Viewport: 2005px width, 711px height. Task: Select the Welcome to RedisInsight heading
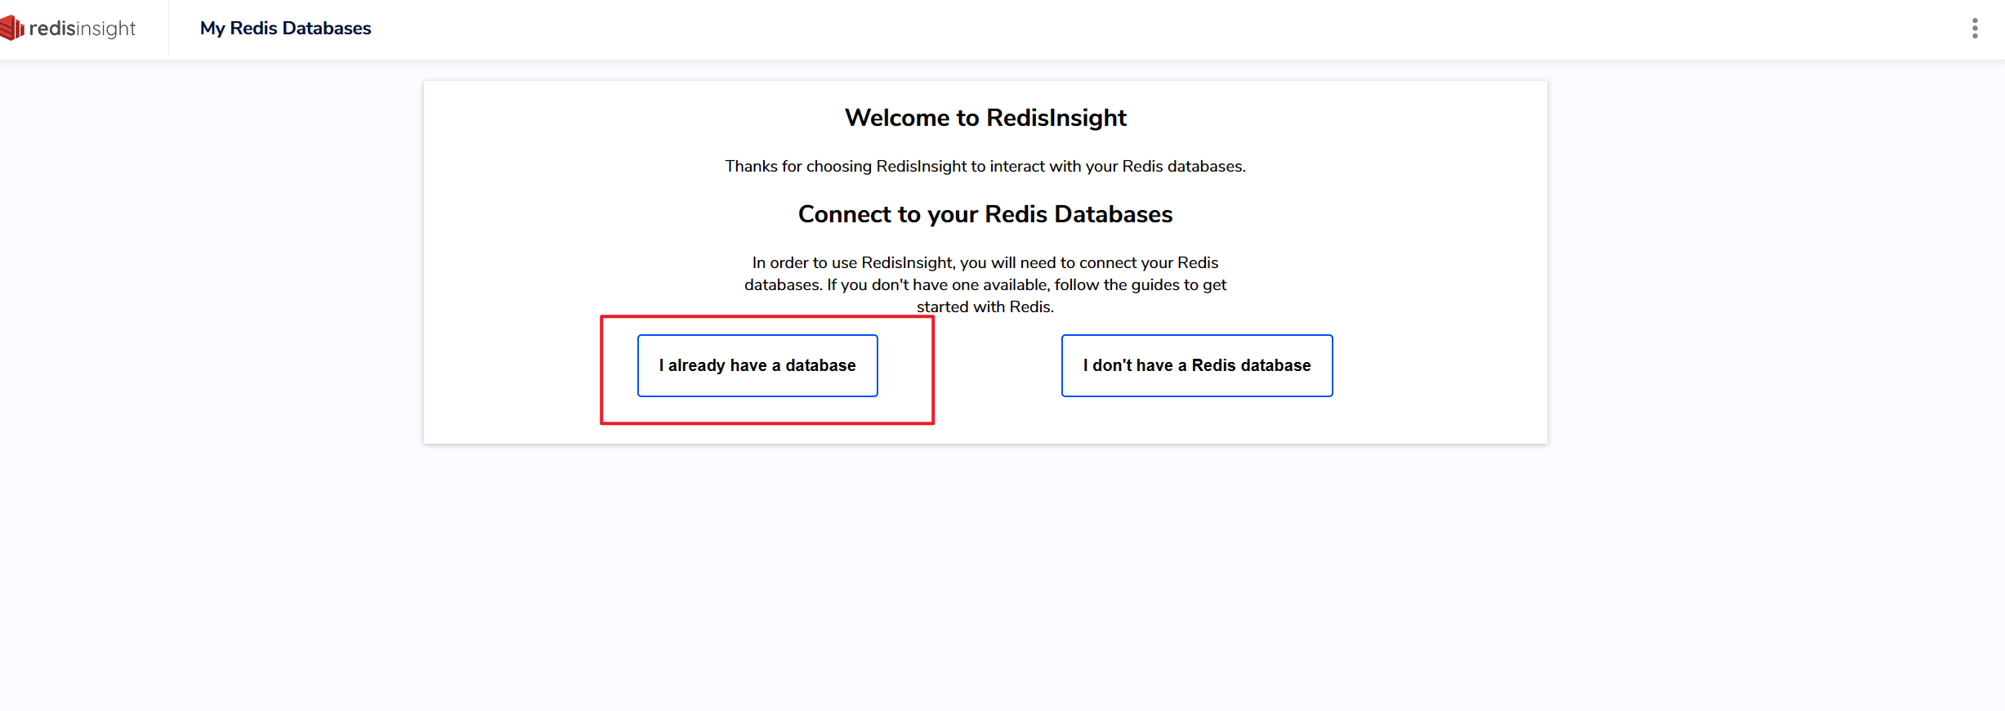[x=985, y=118]
